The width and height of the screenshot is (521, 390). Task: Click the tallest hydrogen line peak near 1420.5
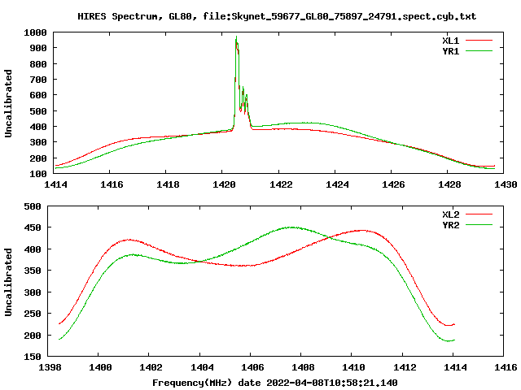click(x=236, y=37)
